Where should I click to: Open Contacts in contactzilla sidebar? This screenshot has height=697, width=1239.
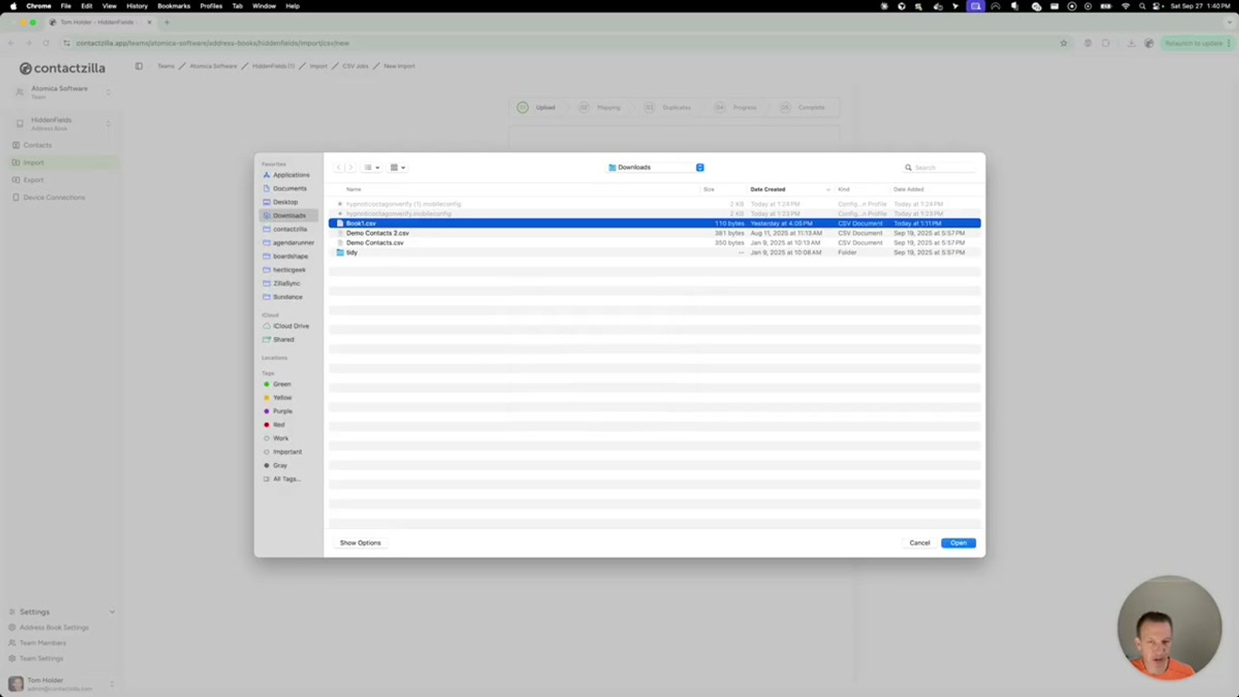[37, 146]
